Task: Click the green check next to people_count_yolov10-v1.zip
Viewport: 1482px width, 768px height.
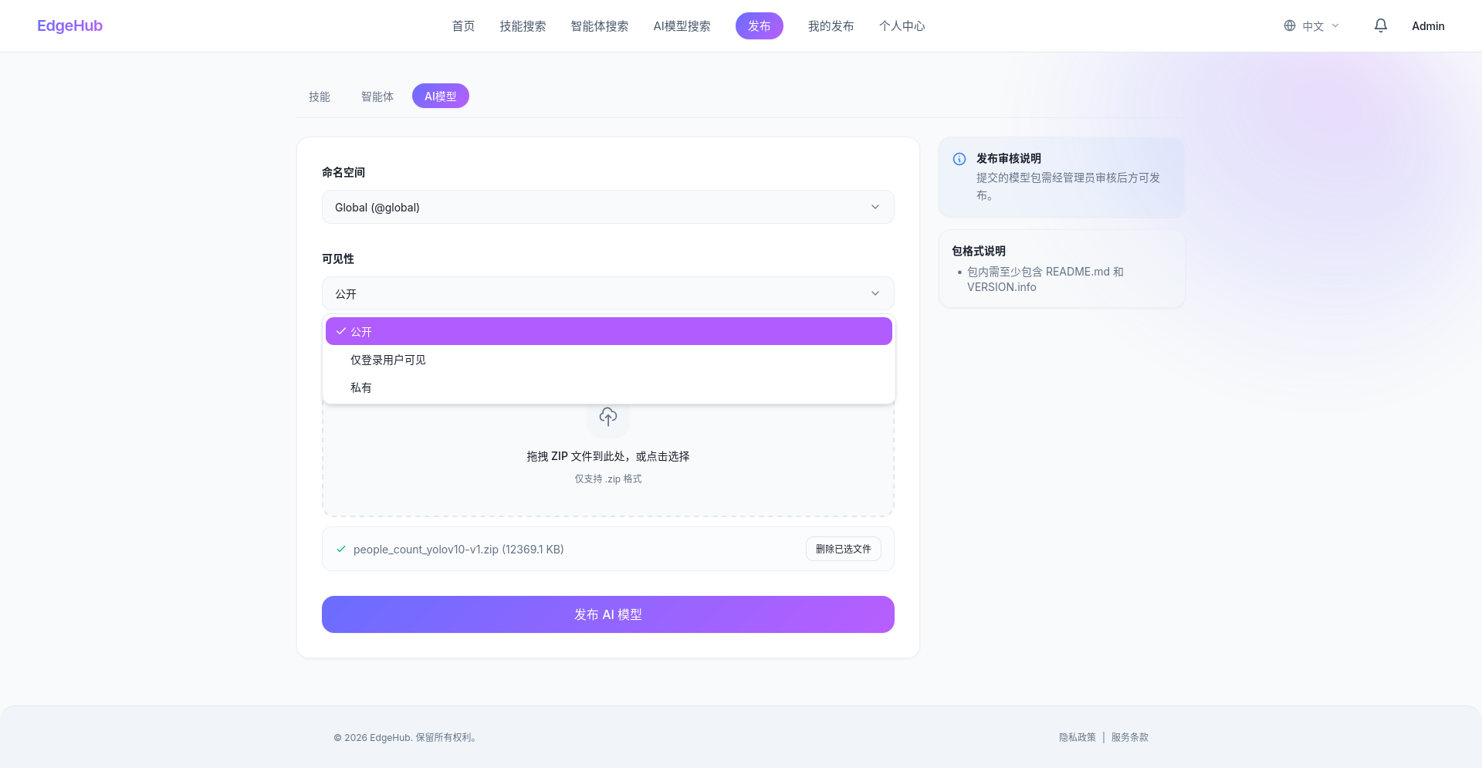Action: coord(341,550)
